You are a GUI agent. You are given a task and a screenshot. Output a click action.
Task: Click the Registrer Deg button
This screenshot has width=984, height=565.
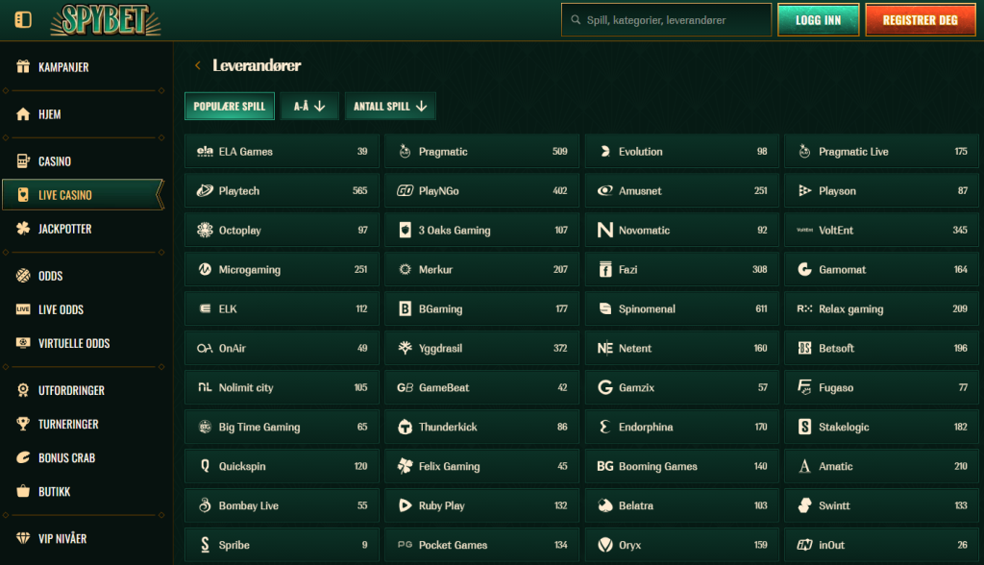pos(920,20)
